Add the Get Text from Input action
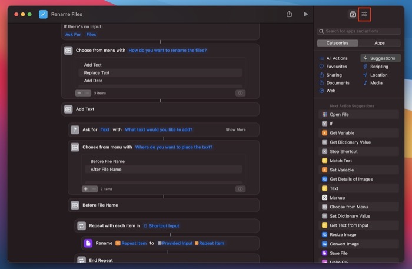The width and height of the screenshot is (412, 269). pos(359,225)
